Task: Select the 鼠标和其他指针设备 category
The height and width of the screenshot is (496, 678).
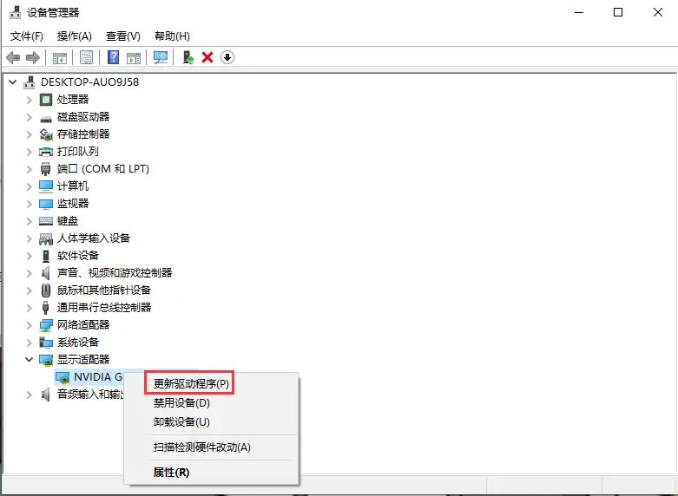Action: pos(103,290)
